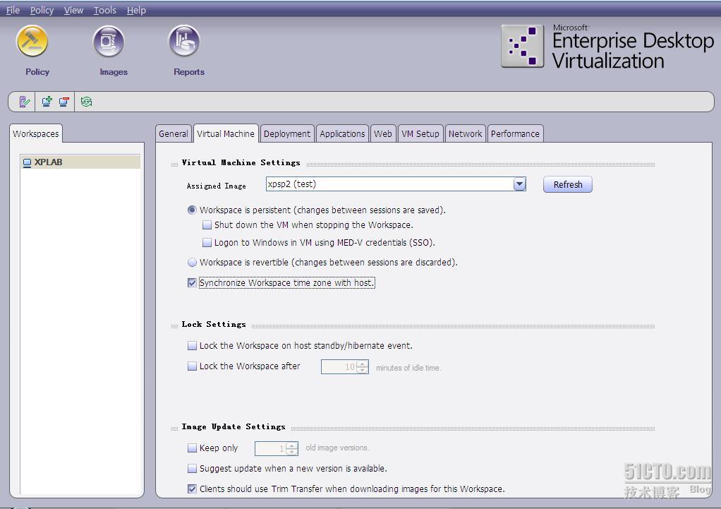Switch to the Network tab
The height and width of the screenshot is (509, 721).
[x=466, y=134]
